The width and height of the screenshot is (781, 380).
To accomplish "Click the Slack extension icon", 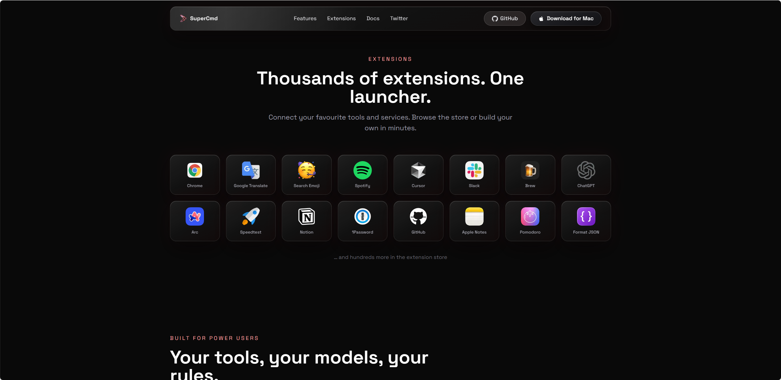I will [x=474, y=170].
